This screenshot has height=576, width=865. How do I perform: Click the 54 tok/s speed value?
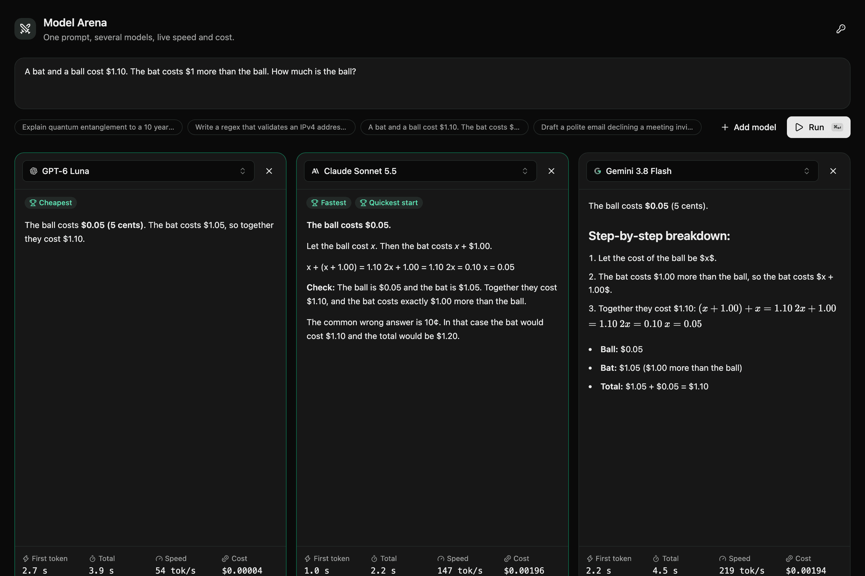point(175,571)
